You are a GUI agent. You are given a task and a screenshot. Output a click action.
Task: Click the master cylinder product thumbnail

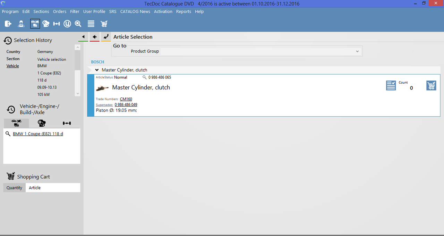102,88
